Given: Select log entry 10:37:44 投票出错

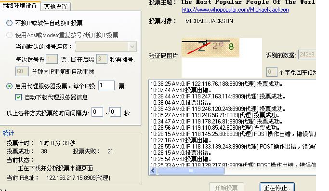Looking at the screenshot, I should pyautogui.click(x=181, y=90).
